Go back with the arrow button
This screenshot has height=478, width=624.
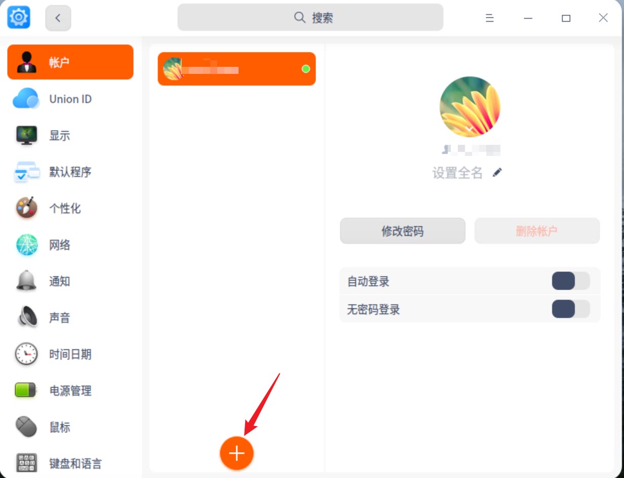[58, 18]
